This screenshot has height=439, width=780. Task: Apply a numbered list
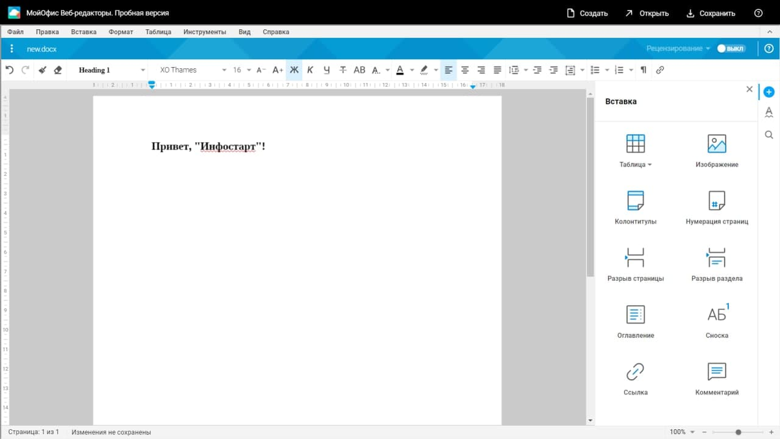(x=619, y=70)
